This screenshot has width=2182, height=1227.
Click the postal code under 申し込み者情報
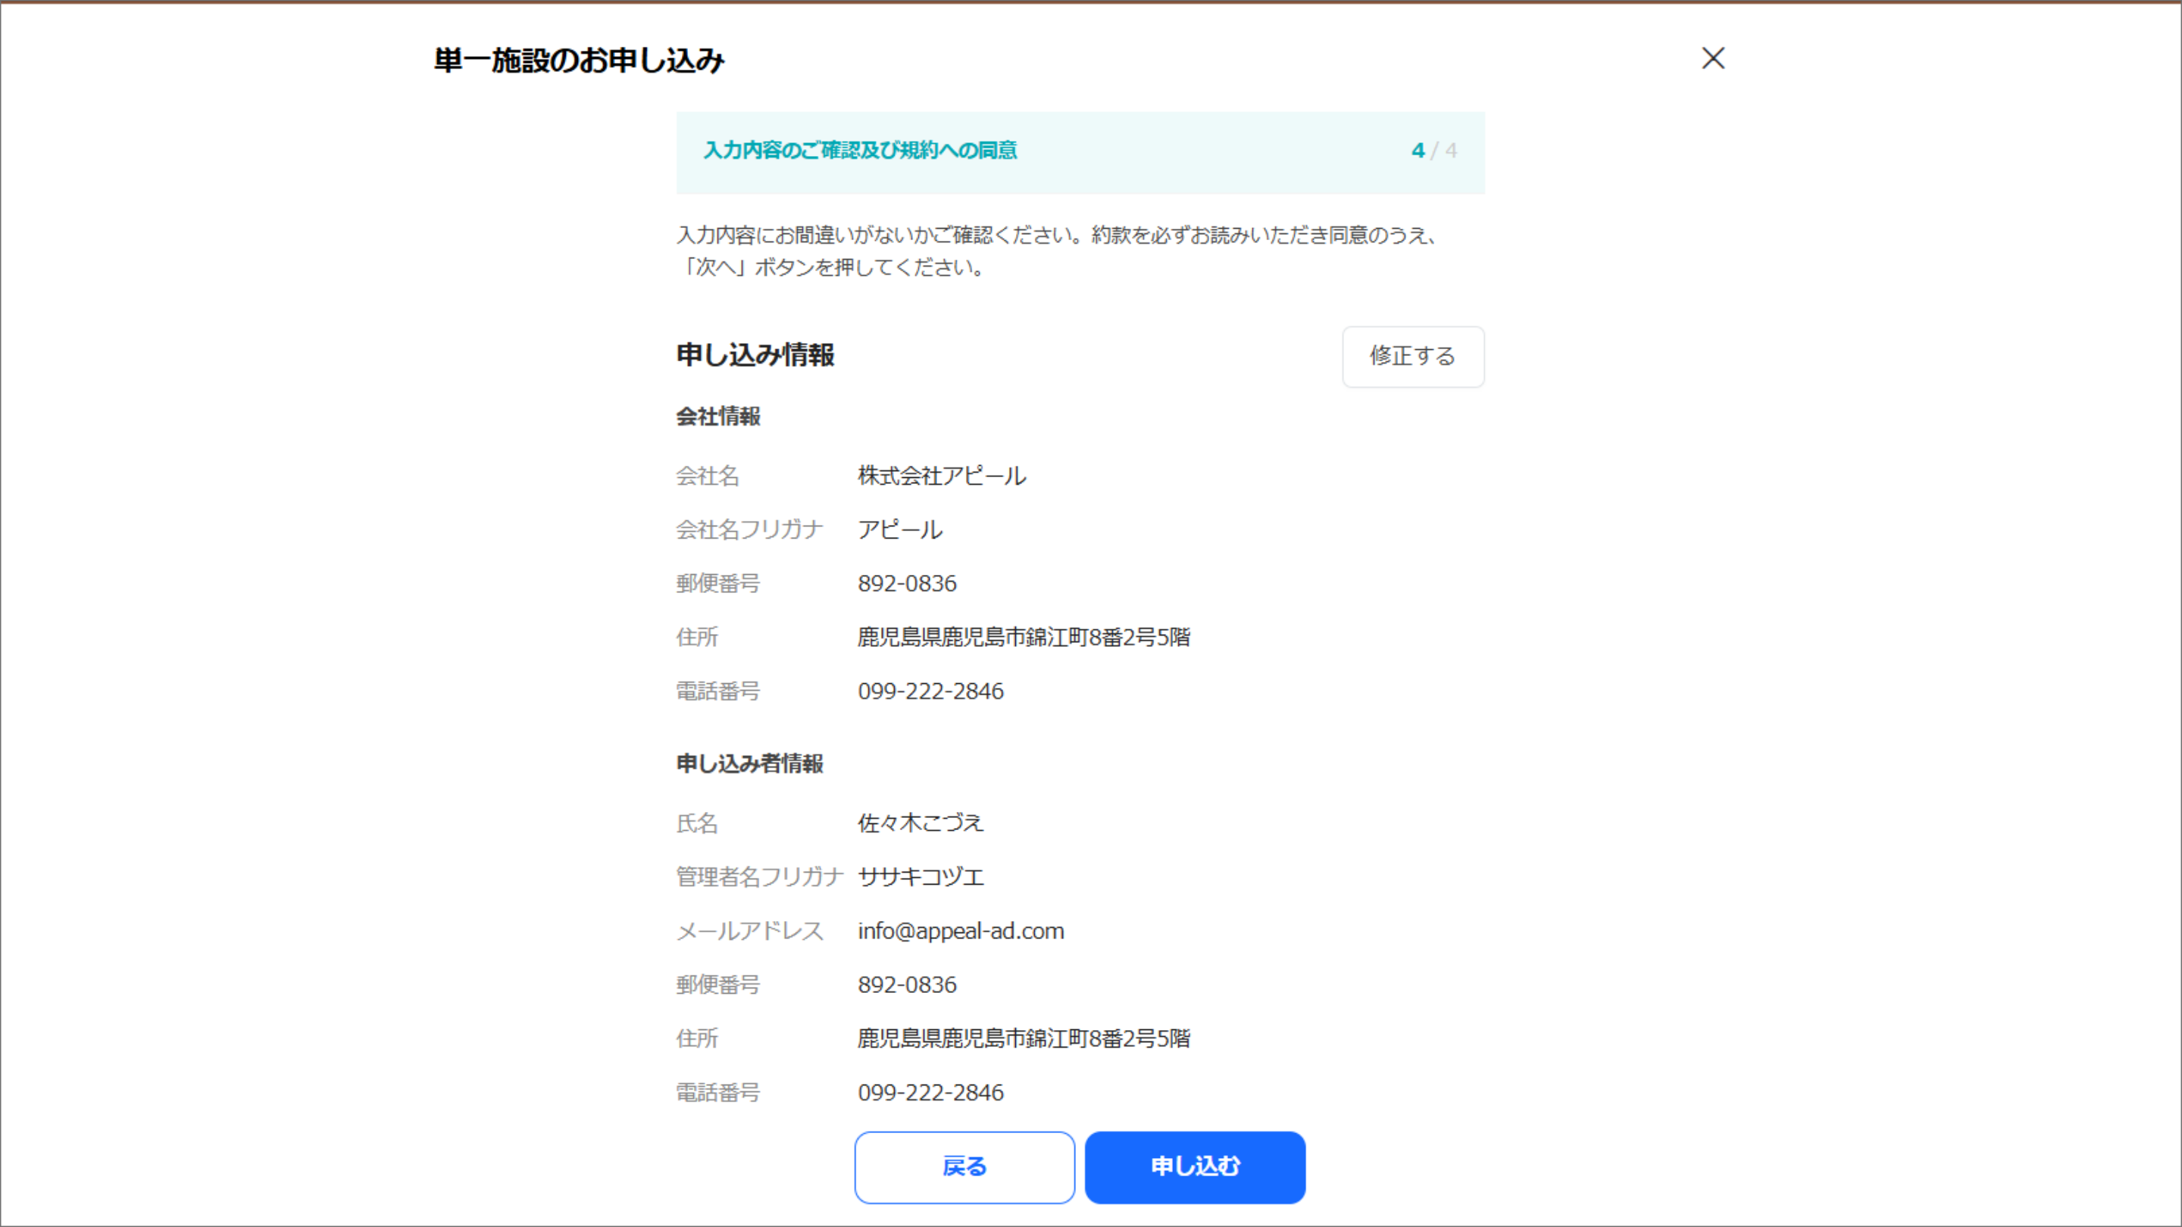click(906, 985)
